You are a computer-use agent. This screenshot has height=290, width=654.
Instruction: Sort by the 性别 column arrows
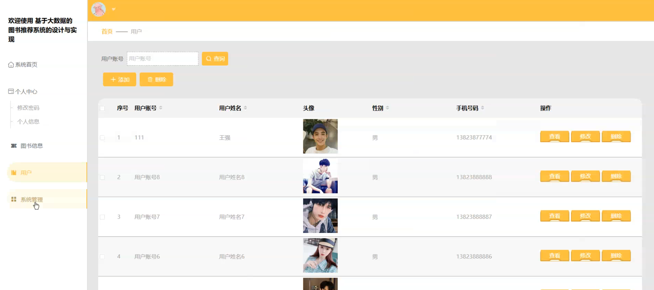[388, 108]
